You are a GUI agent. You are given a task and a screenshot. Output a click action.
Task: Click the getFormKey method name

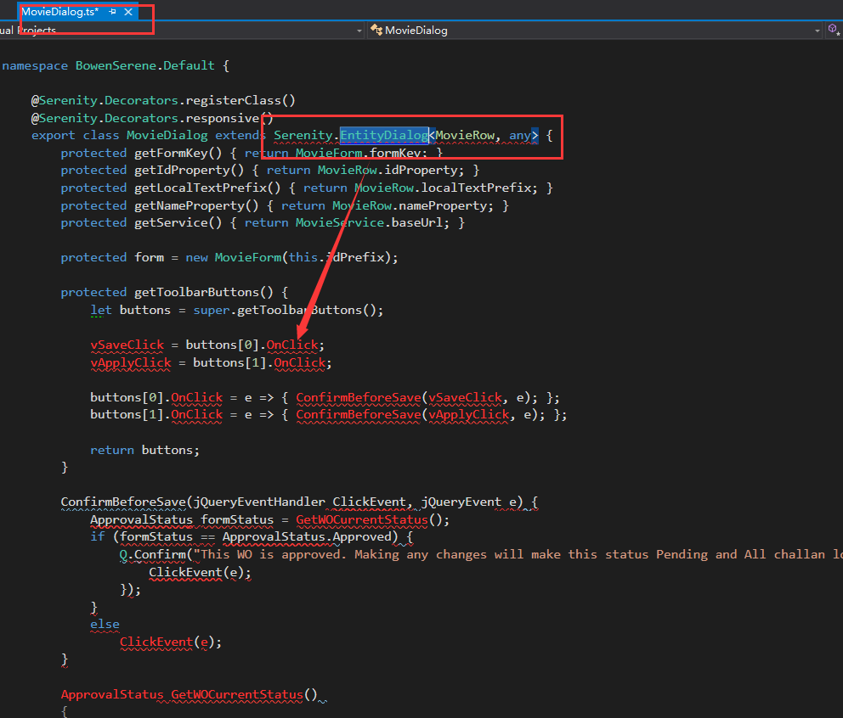coord(171,152)
